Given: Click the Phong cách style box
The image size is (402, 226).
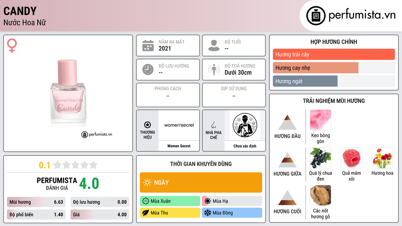Looking at the screenshot, I should [x=168, y=95].
